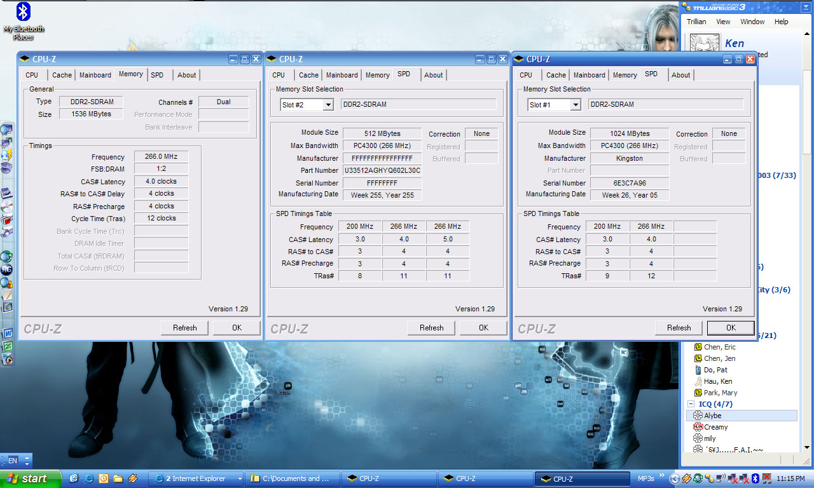
Task: Click the clock showing 11:15 PM
Action: 792,478
